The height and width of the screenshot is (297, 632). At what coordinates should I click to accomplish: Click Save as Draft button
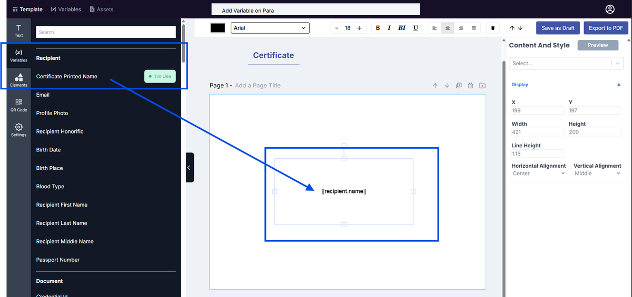[x=558, y=28]
